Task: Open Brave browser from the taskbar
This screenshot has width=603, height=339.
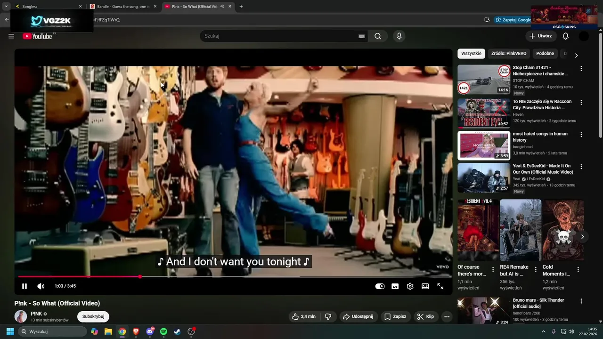Action: 136,331
